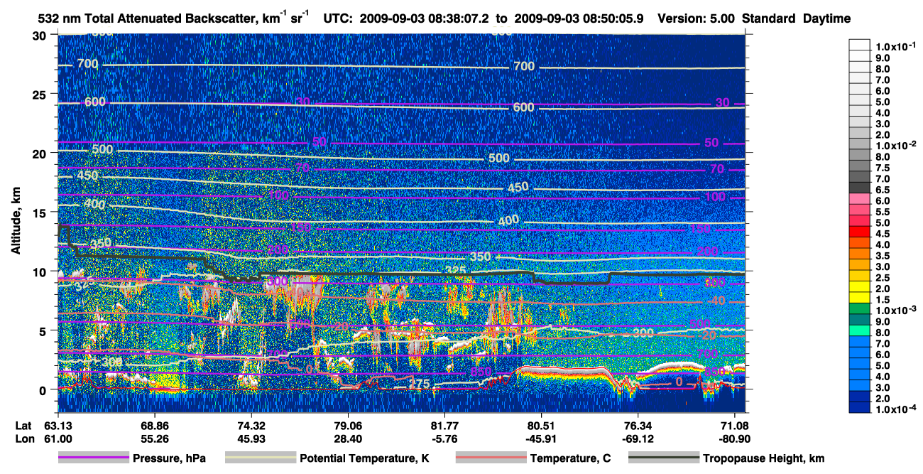Image resolution: width=923 pixels, height=474 pixels.
Task: Select the pure red colorbar swatch below 5.0
Action: click(859, 232)
